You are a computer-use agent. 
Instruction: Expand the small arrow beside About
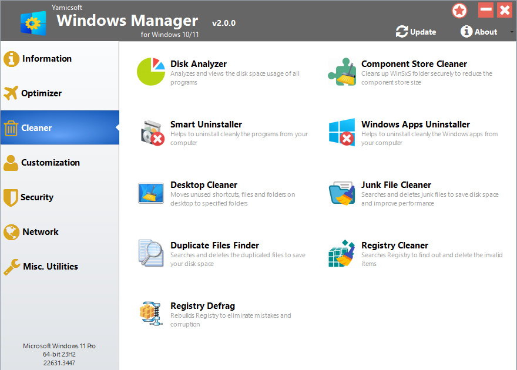point(512,32)
